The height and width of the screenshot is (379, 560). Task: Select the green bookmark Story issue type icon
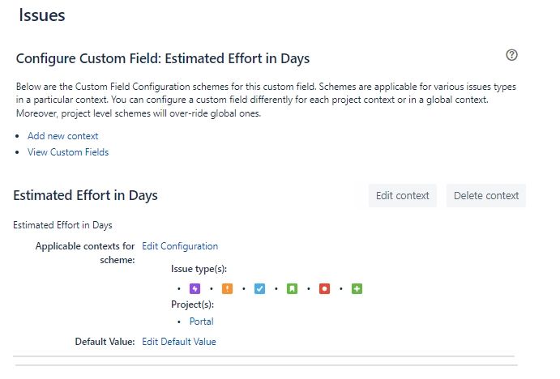coord(292,288)
